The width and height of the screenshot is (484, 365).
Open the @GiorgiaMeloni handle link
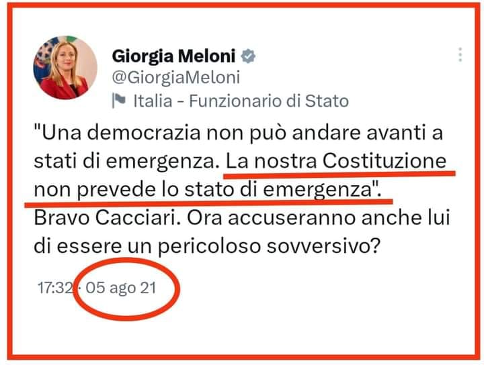175,77
